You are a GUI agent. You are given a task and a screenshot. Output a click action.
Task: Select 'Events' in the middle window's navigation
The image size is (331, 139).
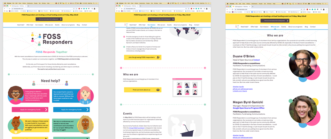(x=169, y=25)
